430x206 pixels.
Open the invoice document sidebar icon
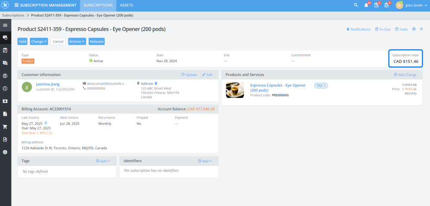[5, 114]
